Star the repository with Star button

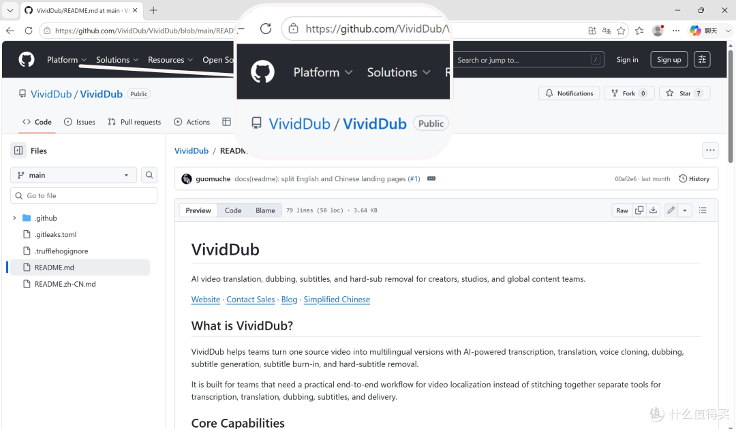(x=684, y=93)
